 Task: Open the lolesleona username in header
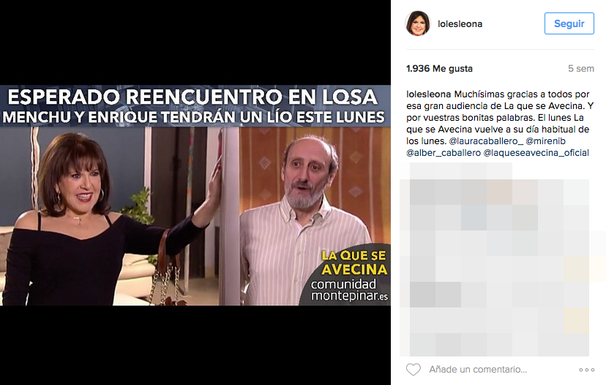click(460, 24)
